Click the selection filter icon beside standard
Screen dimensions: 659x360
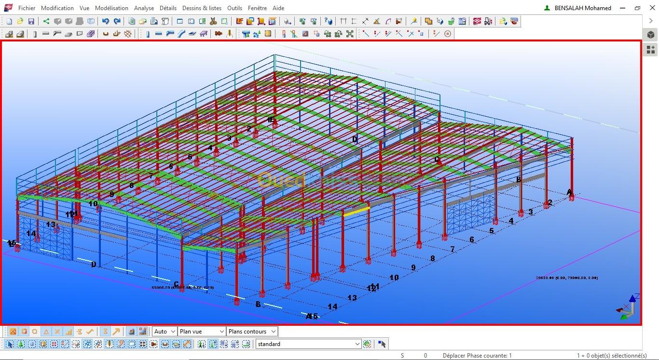tap(368, 344)
